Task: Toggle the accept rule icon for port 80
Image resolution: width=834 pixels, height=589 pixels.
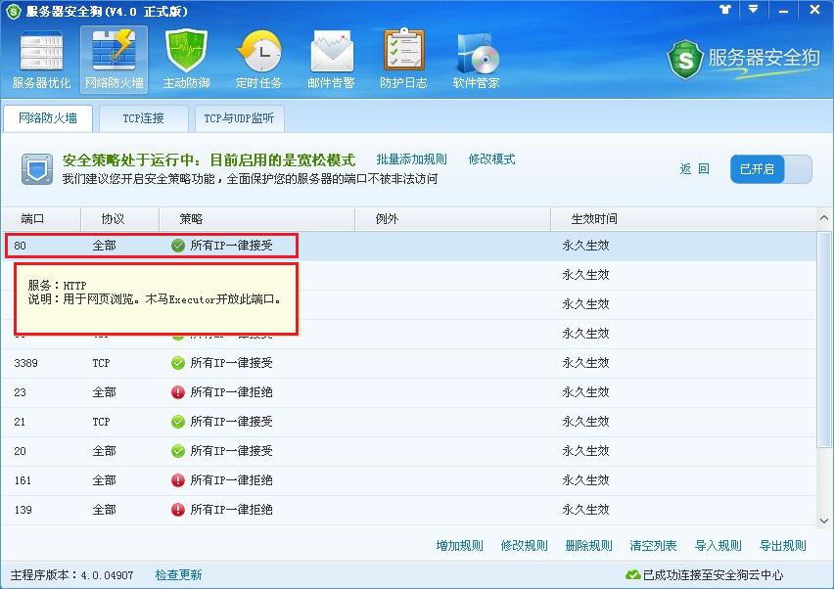Action: click(x=177, y=246)
